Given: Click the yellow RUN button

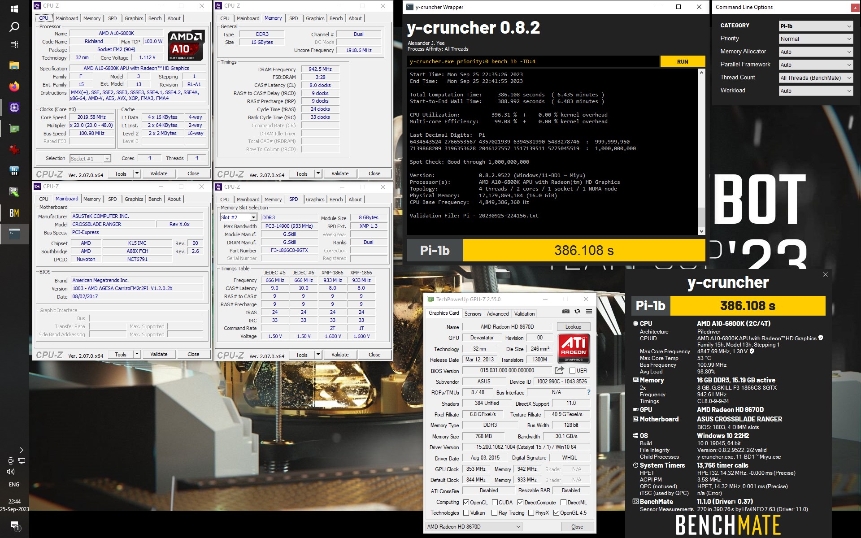Looking at the screenshot, I should pos(683,62).
